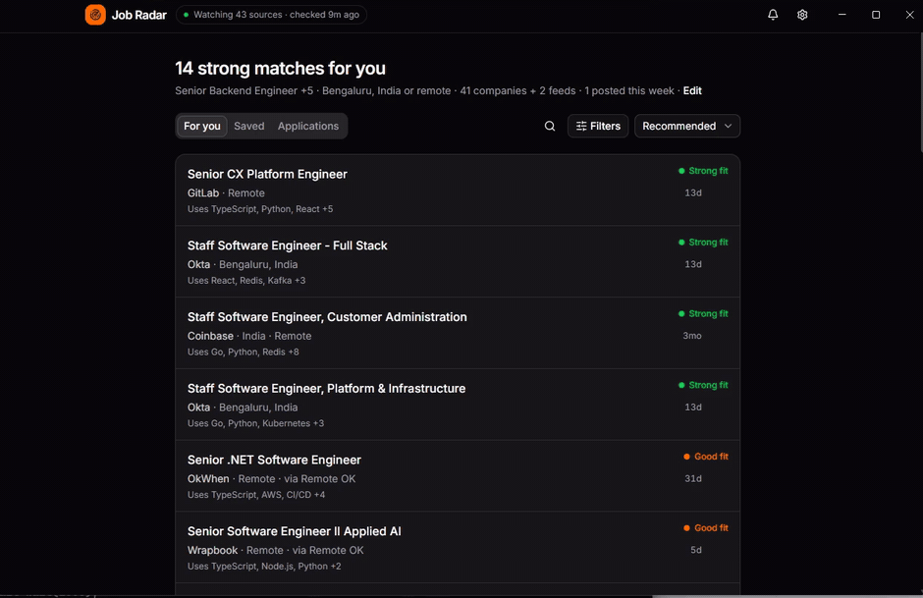Open Senior .NET Software Engineer listing
The height and width of the screenshot is (598, 923).
click(x=458, y=475)
